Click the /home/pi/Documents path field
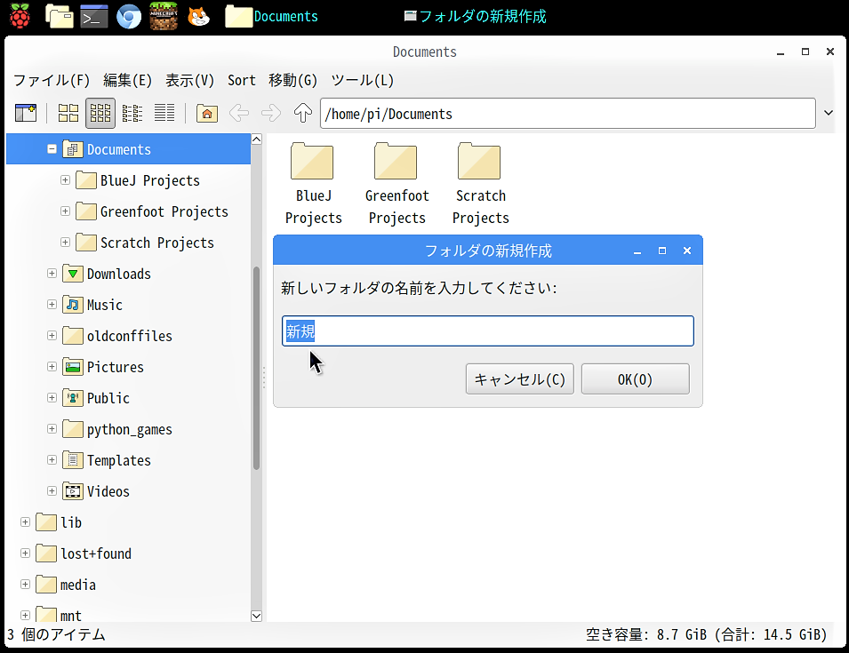 coord(567,114)
